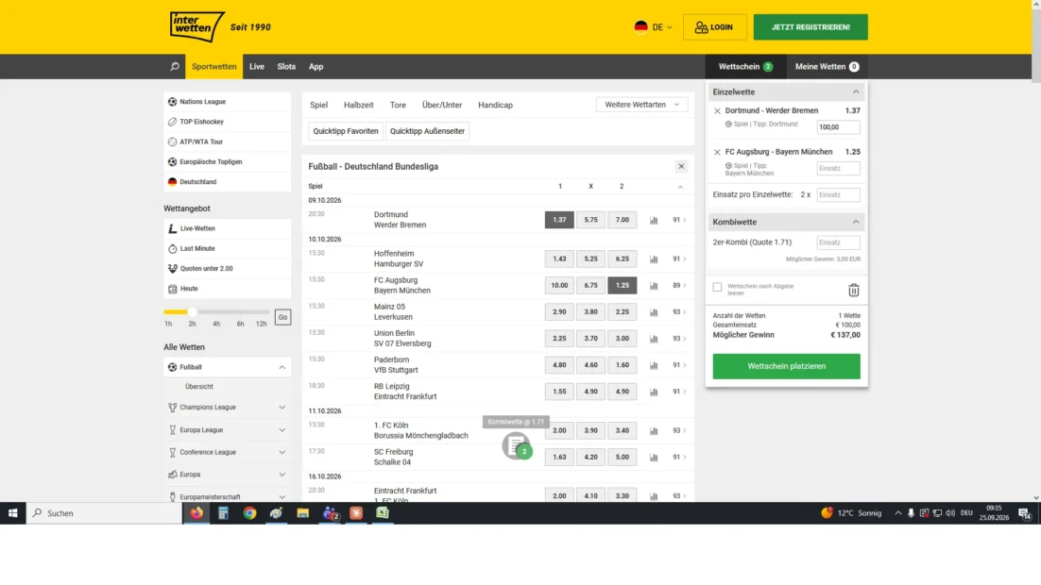Open Live-Wetten in Wettangebot
1041x585 pixels.
[227, 228]
